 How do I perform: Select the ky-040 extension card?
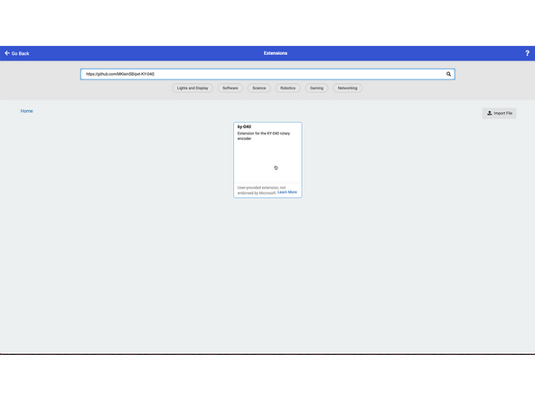click(x=267, y=160)
